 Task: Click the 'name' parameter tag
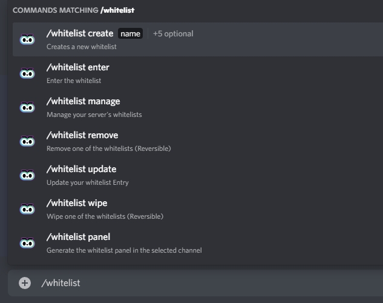[x=131, y=34]
